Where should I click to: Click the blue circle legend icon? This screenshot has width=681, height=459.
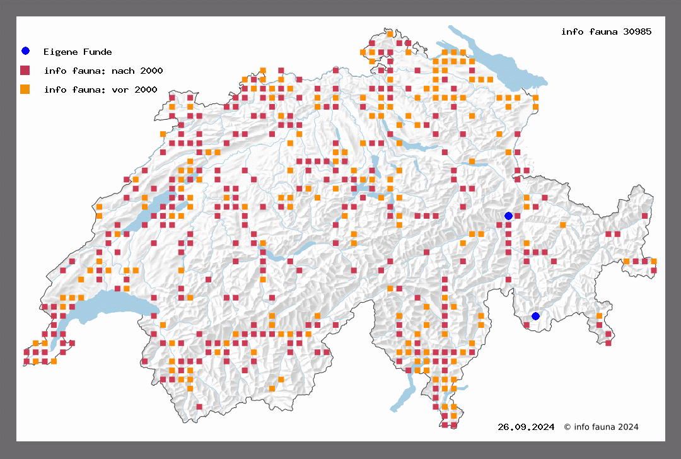click(x=25, y=51)
